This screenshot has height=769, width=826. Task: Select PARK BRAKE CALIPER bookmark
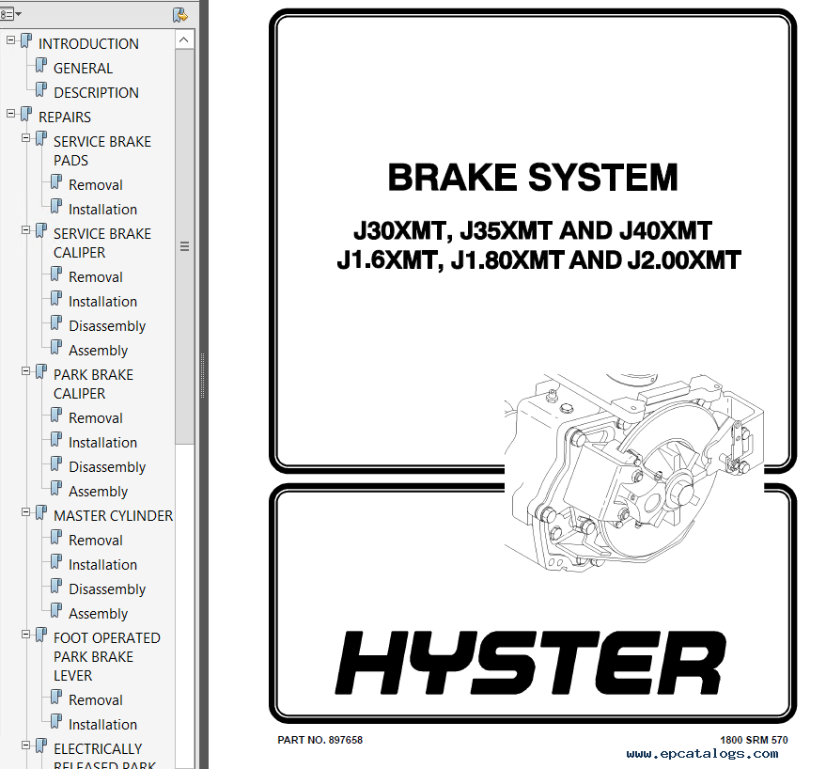point(93,384)
